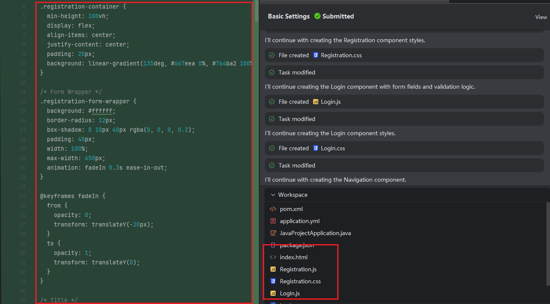Click the JS icon beside Login.js in Workspace
This screenshot has height=304, width=550.
tap(273, 293)
